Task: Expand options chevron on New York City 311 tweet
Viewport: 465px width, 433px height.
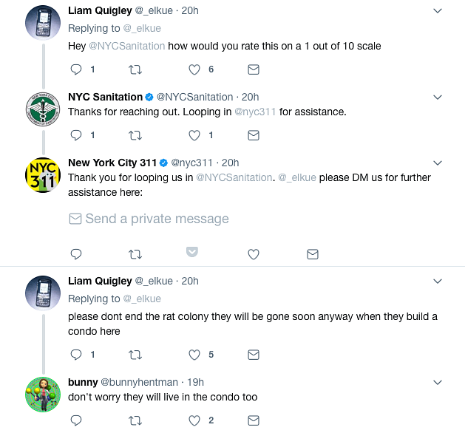Action: pyautogui.click(x=437, y=163)
